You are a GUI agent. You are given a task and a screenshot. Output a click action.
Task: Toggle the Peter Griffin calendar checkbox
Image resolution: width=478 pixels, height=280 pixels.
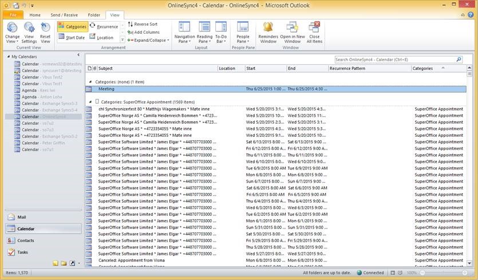(17, 143)
